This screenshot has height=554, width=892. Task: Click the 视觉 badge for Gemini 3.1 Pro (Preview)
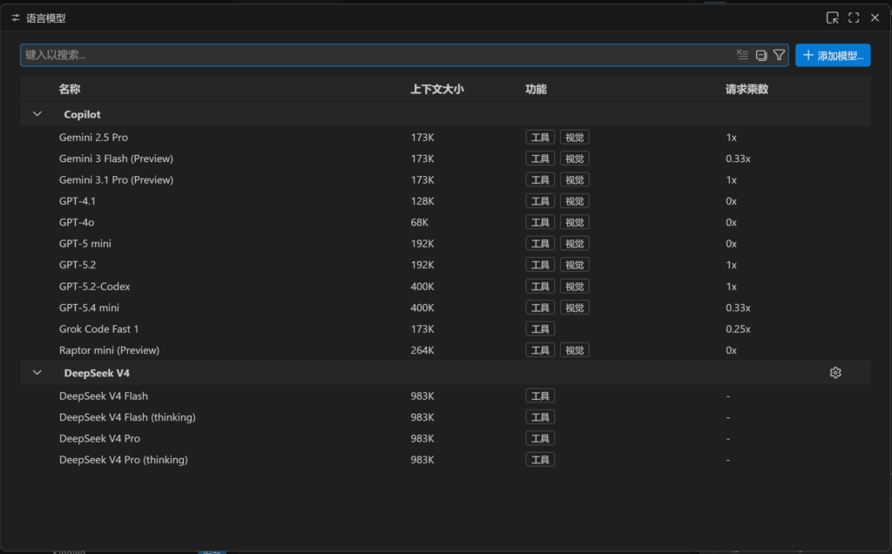pyautogui.click(x=575, y=179)
